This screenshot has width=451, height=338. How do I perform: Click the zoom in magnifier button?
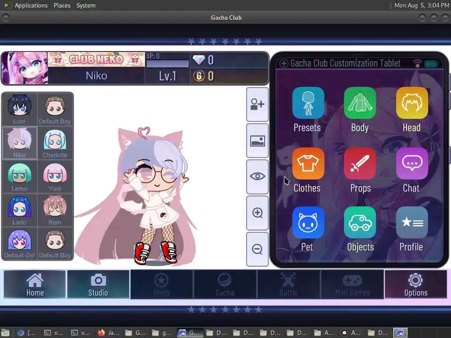pyautogui.click(x=257, y=213)
